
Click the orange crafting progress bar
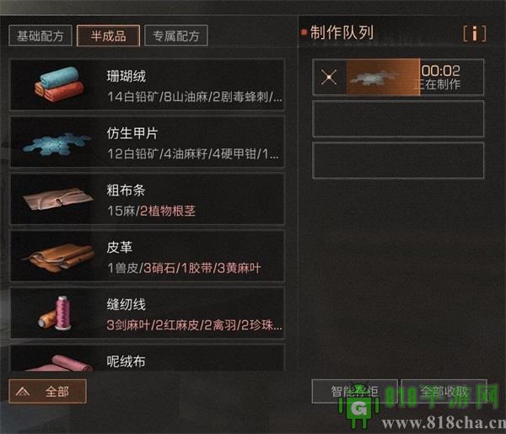point(383,77)
